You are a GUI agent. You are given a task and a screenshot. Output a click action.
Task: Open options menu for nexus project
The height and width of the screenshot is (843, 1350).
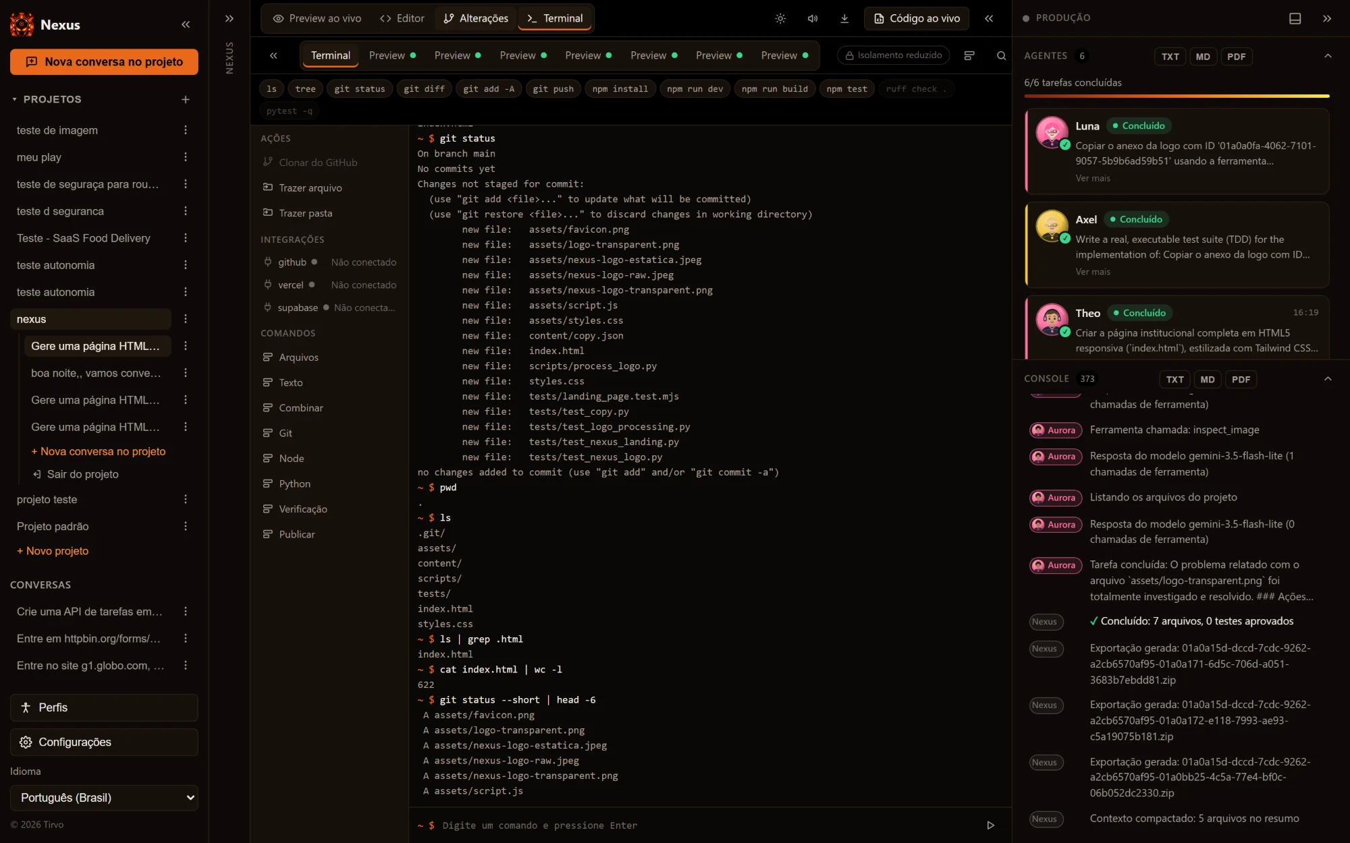pyautogui.click(x=186, y=319)
